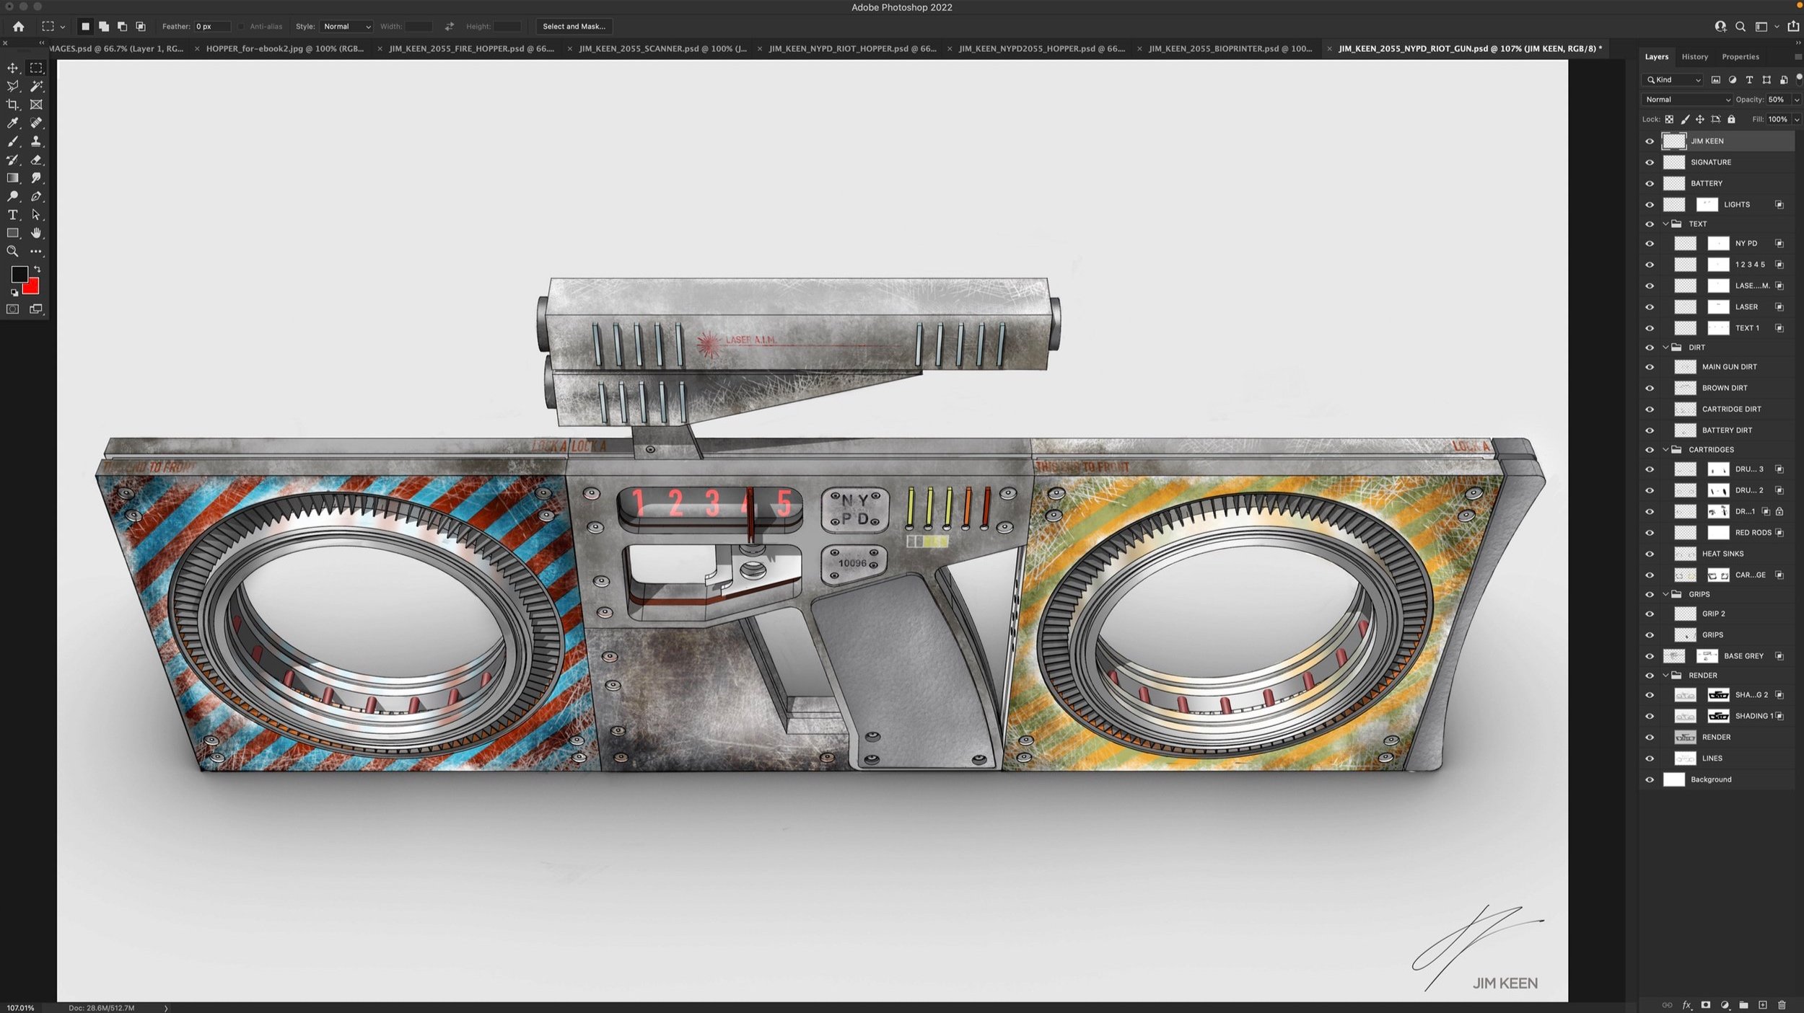The width and height of the screenshot is (1804, 1013).
Task: Open the blend mode Normal dropdown
Action: tap(1686, 99)
